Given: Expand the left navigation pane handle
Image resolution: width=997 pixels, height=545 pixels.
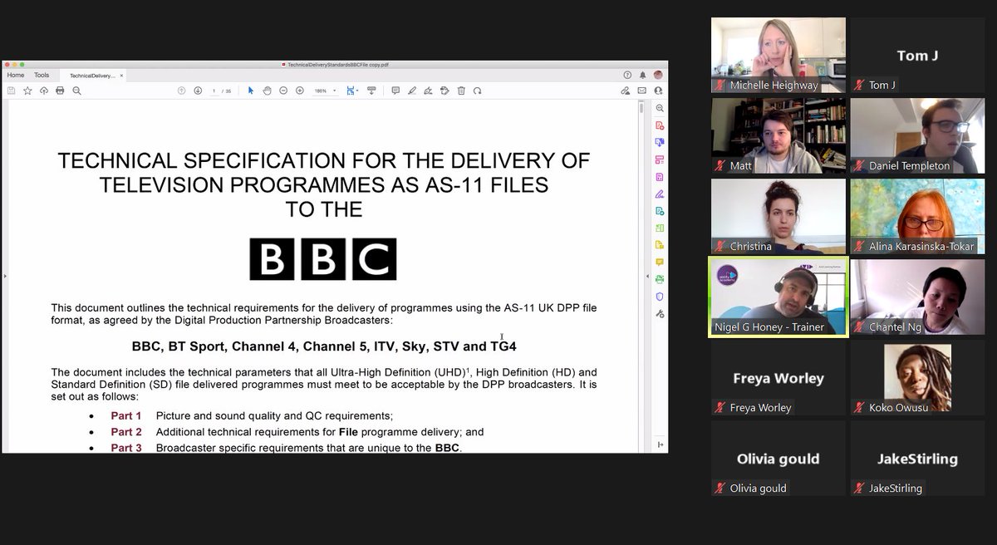Looking at the screenshot, I should click(x=4, y=276).
